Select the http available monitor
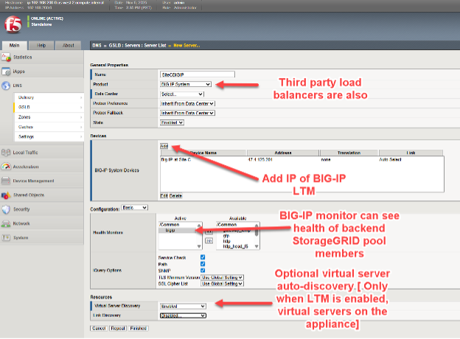 tap(226, 241)
